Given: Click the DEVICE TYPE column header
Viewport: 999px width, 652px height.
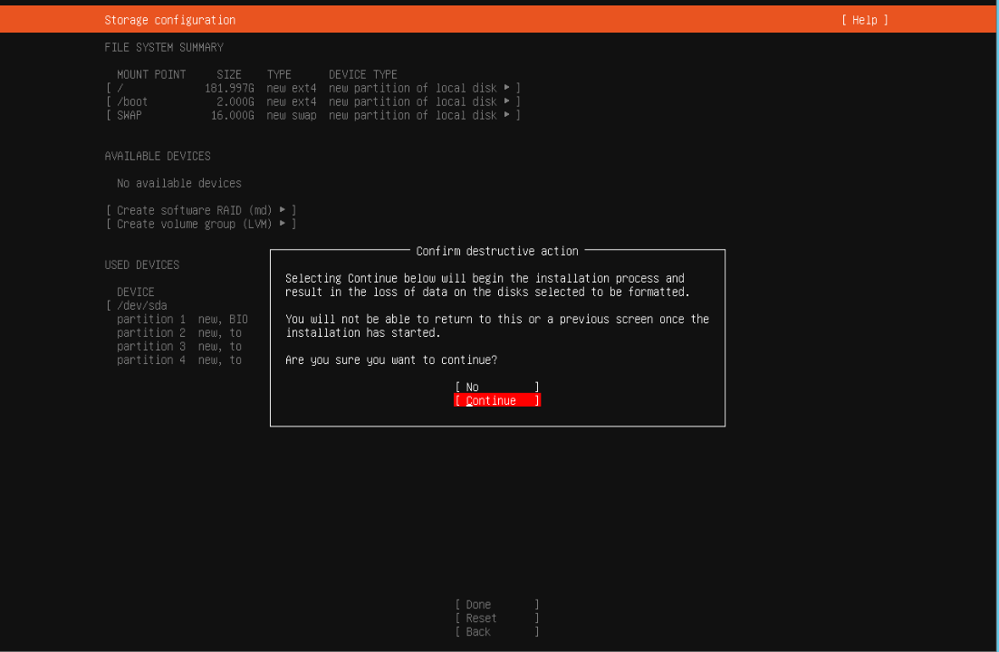Looking at the screenshot, I should [x=362, y=74].
